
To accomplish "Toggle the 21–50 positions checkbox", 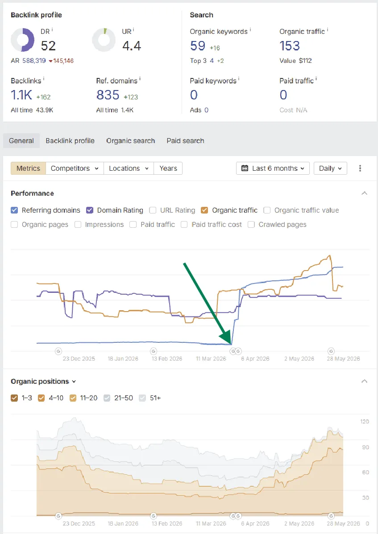I will (x=107, y=398).
